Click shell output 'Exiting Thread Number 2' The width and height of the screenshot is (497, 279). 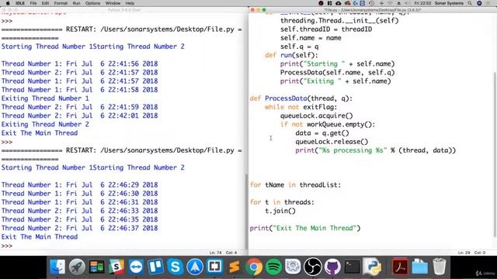tap(45, 124)
